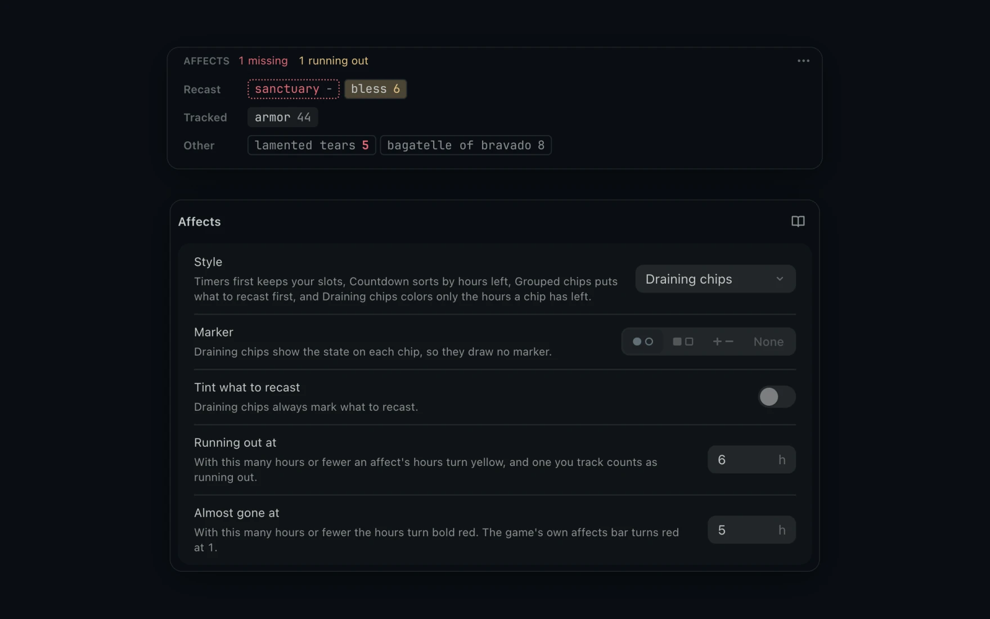Click the Marker setting label
The width and height of the screenshot is (990, 619).
pos(214,333)
